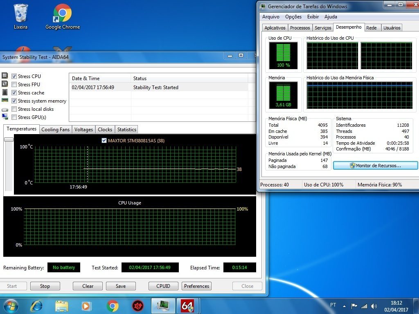
Task: Open the Cooling Fans tab
Action: coord(55,130)
